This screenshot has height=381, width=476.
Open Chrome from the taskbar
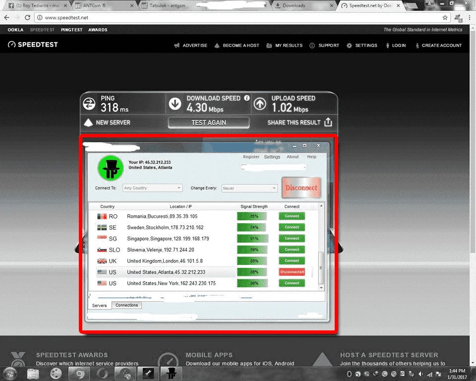(79, 374)
